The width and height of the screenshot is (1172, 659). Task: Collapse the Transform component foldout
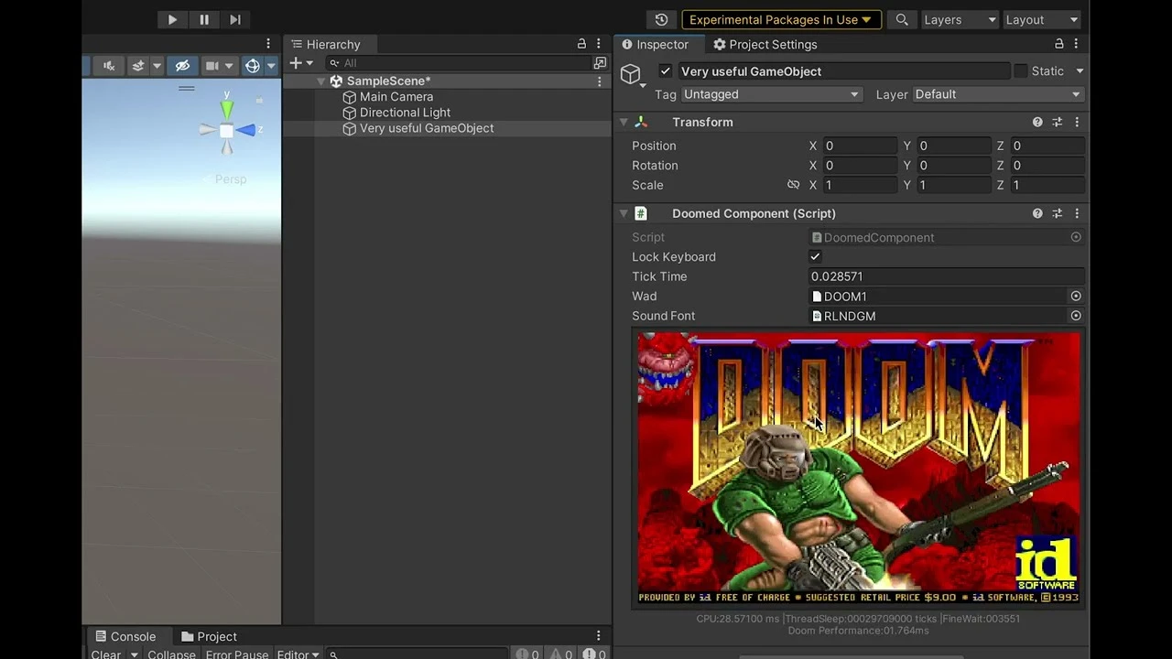click(624, 122)
